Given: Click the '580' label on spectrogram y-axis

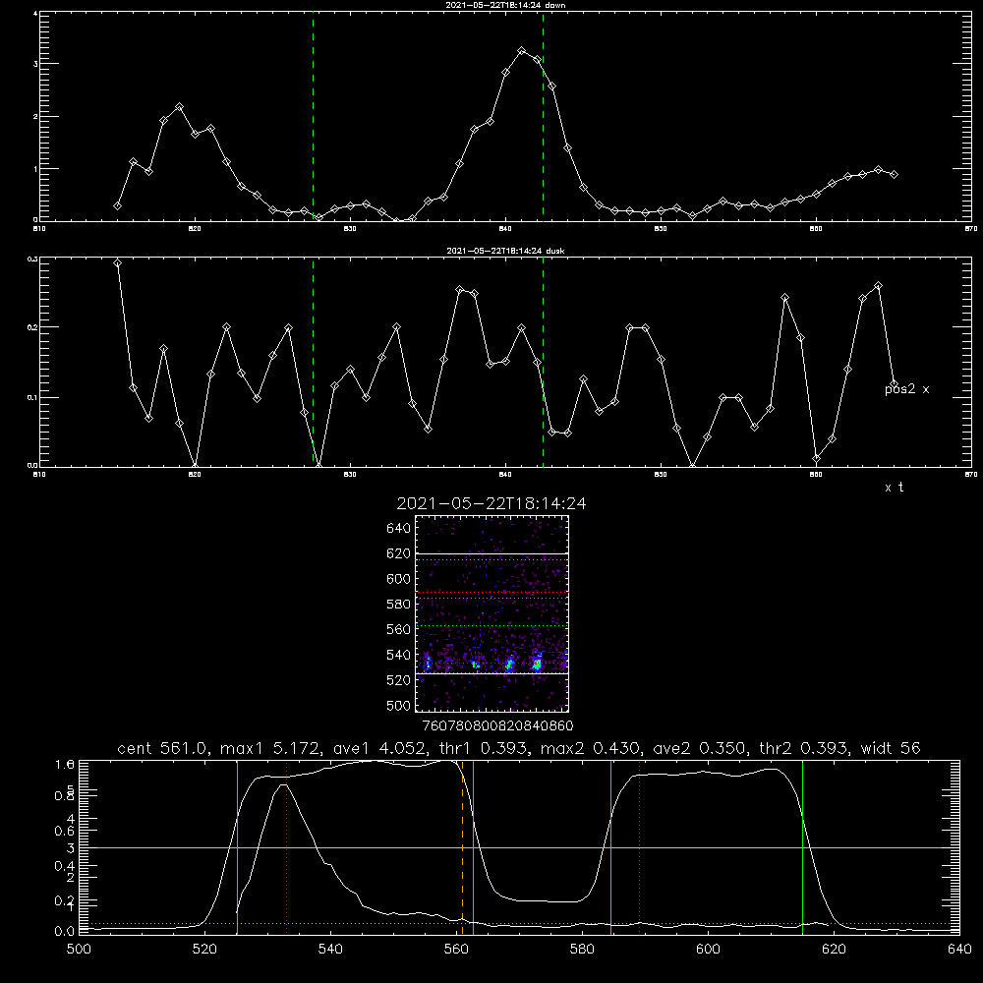Looking at the screenshot, I should pos(399,605).
